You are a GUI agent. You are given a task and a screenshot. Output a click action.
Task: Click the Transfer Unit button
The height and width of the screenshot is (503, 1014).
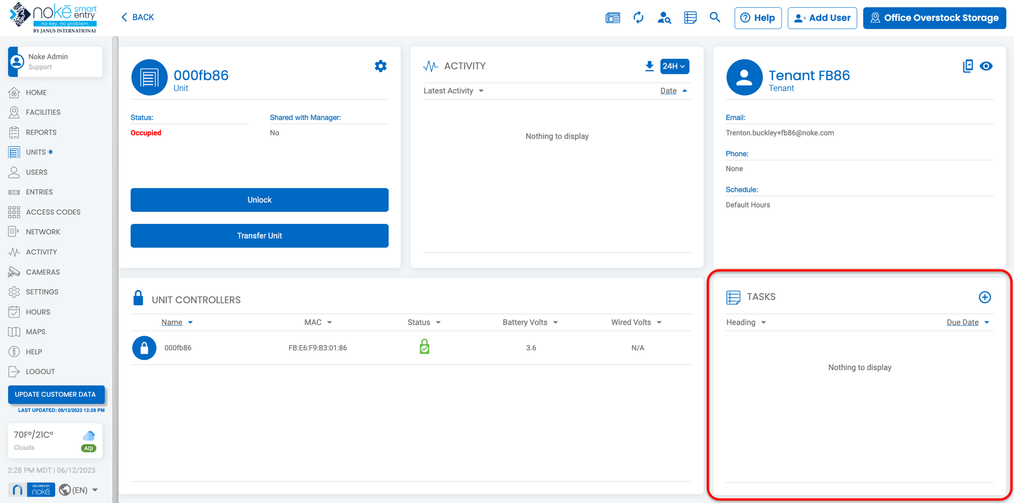click(x=259, y=236)
